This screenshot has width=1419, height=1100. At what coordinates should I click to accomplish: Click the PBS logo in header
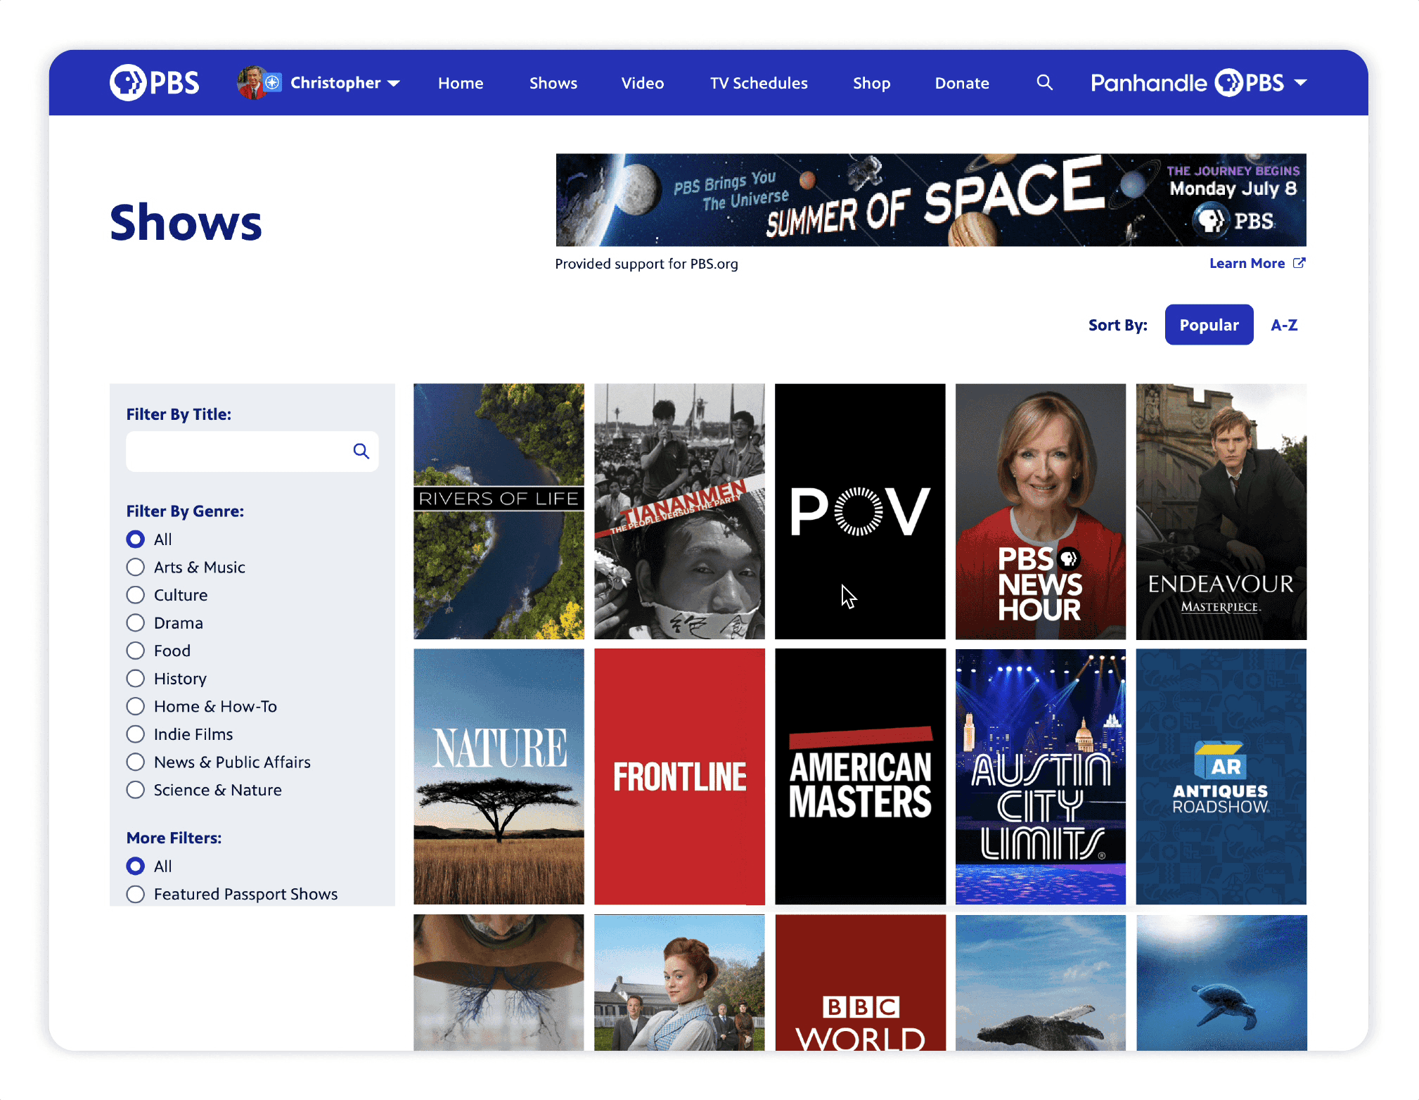(154, 82)
